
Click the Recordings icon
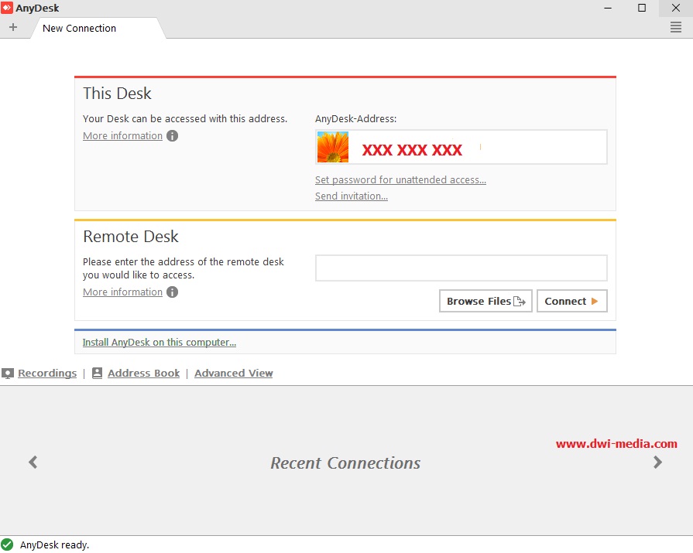8,374
